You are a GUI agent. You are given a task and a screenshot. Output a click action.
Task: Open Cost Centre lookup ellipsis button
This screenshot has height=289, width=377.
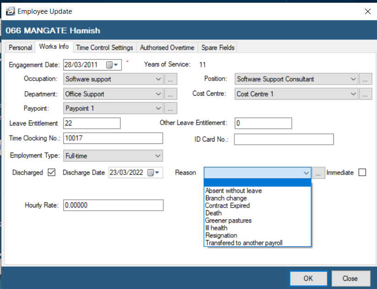366,94
